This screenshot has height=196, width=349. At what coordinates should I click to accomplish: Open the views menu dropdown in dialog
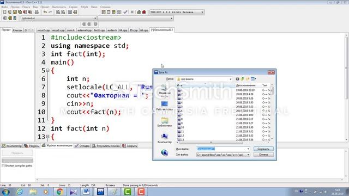click(253, 79)
